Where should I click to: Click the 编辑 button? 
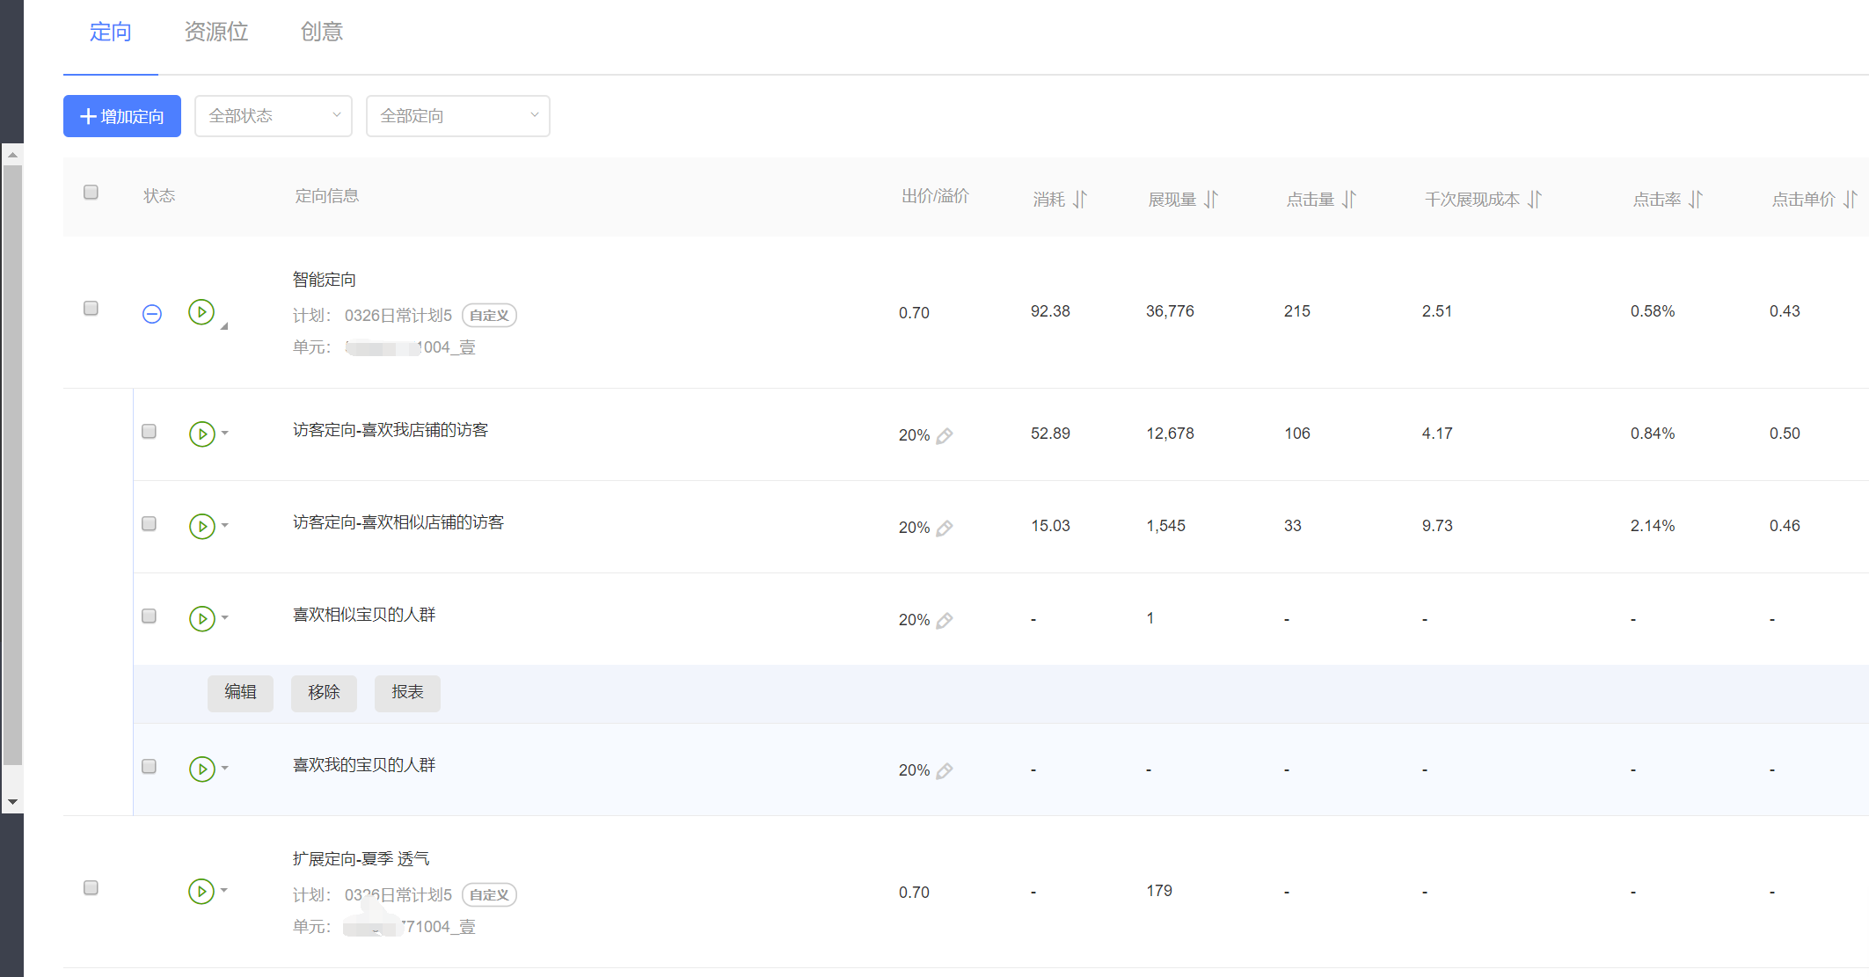pos(241,693)
